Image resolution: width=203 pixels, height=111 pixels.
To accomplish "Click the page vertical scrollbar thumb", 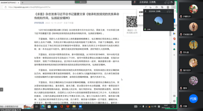I will pyautogui.click(x=170, y=33).
